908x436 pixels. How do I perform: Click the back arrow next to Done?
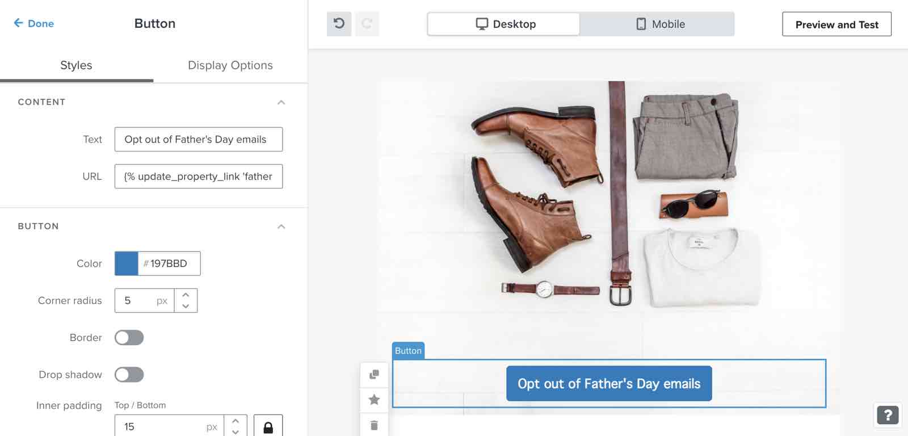tap(17, 23)
